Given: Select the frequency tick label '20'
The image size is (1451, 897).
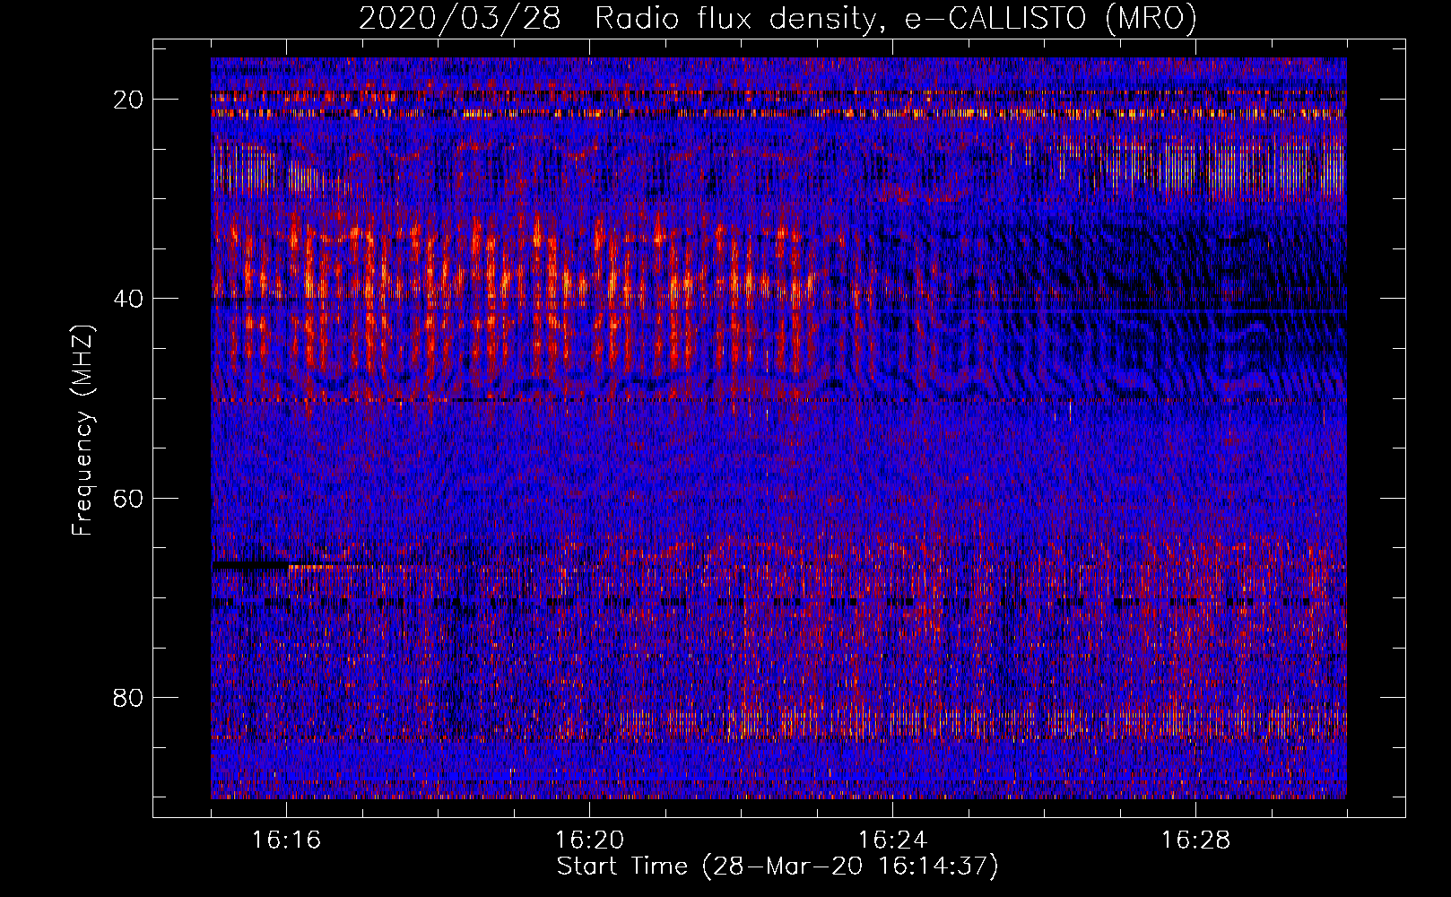Looking at the screenshot, I should [128, 100].
